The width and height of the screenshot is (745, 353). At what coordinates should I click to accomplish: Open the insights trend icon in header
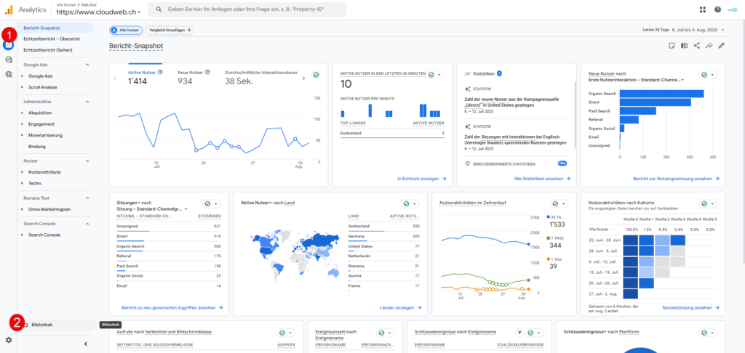709,46
